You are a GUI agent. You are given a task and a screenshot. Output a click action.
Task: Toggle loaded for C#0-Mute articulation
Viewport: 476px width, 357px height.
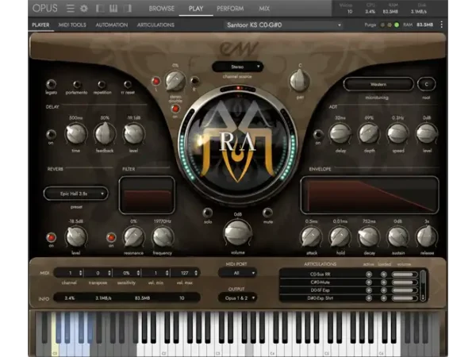[384, 282]
